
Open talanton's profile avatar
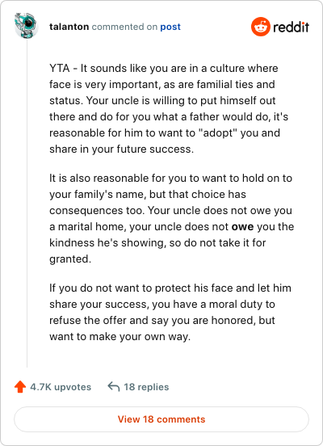(x=27, y=26)
